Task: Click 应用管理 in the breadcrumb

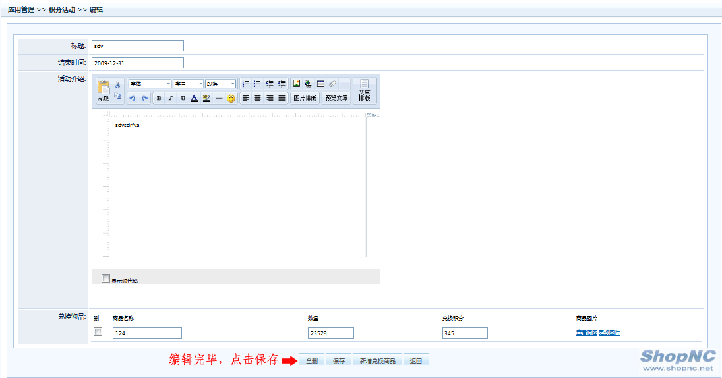Action: 20,10
